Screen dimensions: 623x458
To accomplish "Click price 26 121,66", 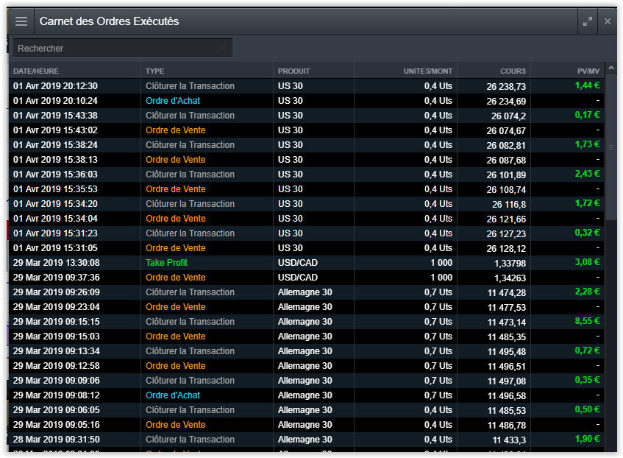I will click(506, 219).
